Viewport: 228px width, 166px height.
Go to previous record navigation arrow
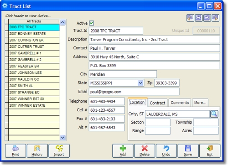coord(198,18)
